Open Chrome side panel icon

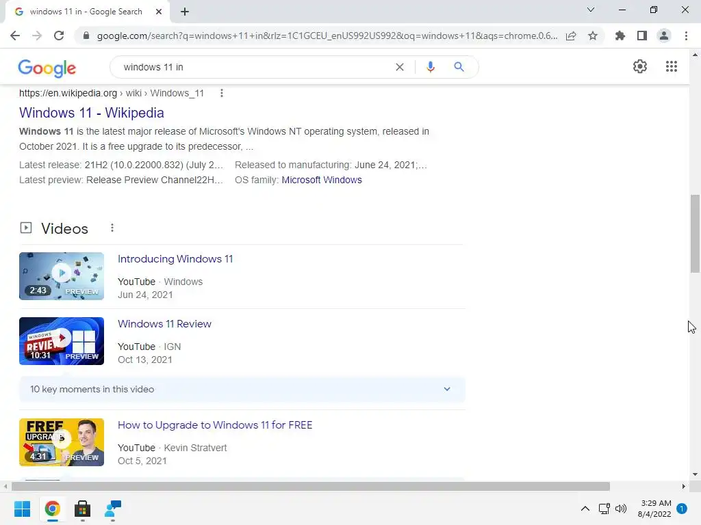coord(642,36)
